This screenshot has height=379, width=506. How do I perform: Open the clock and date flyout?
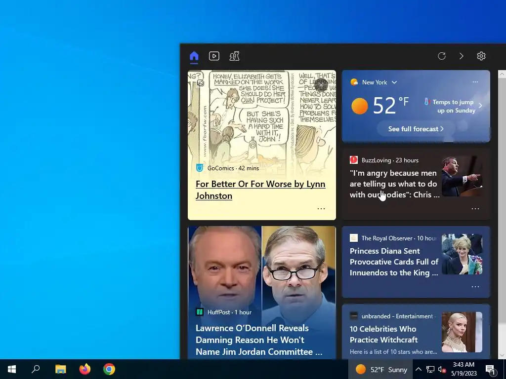click(x=464, y=369)
